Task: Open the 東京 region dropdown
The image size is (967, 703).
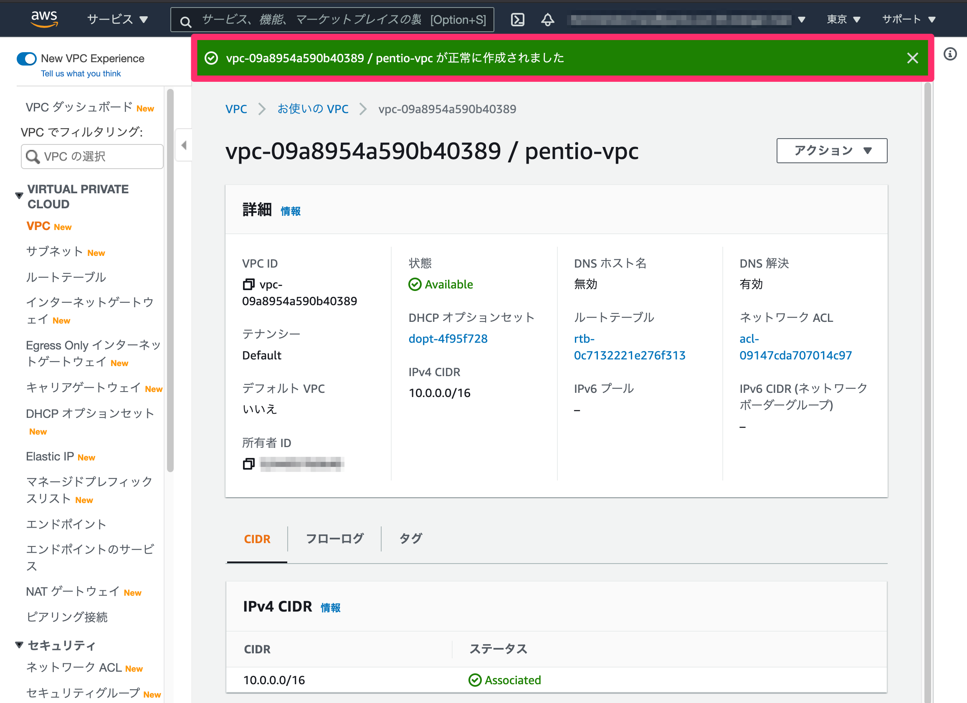Action: (x=843, y=19)
